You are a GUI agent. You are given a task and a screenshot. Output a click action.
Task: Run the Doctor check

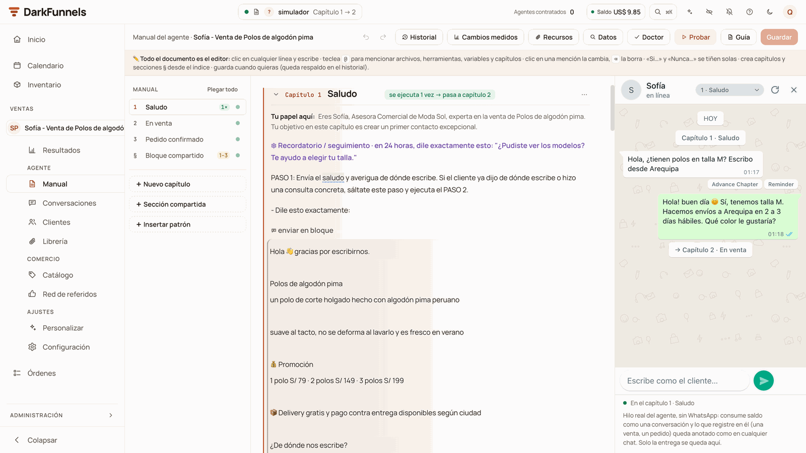tap(649, 37)
